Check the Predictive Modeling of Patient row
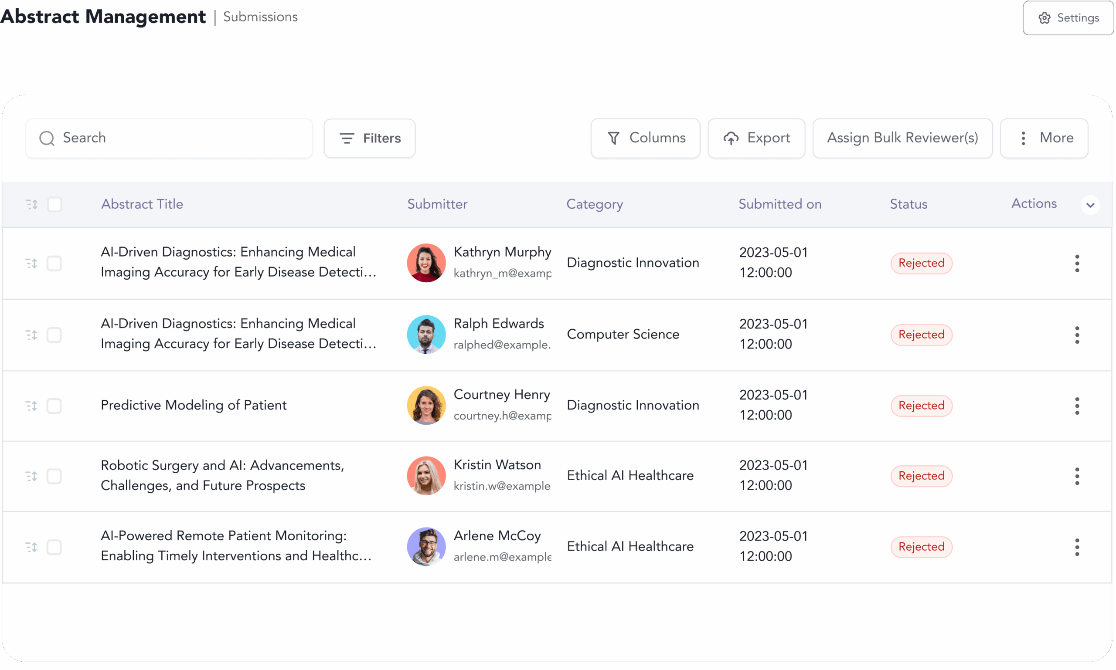Image resolution: width=1116 pixels, height=670 pixels. [54, 406]
